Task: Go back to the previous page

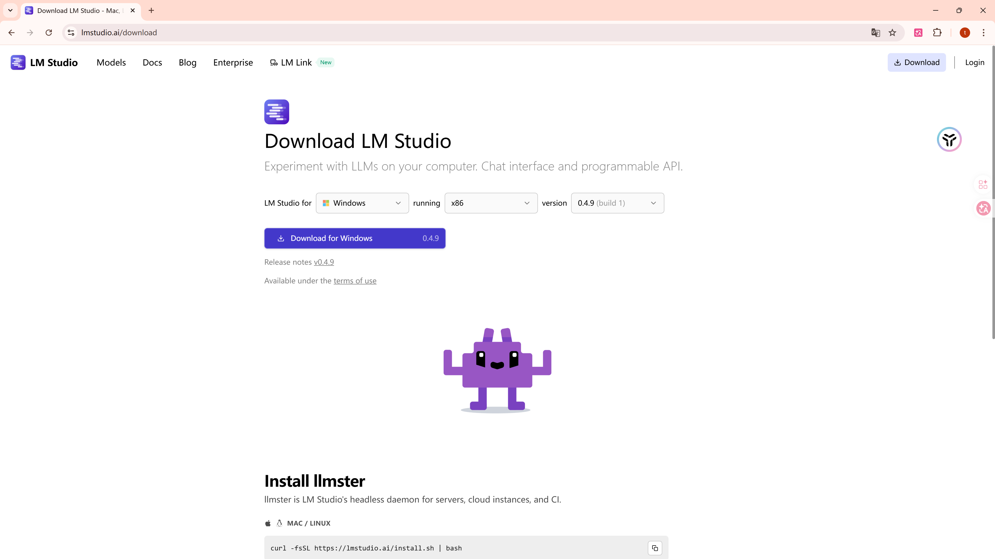Action: (x=12, y=33)
